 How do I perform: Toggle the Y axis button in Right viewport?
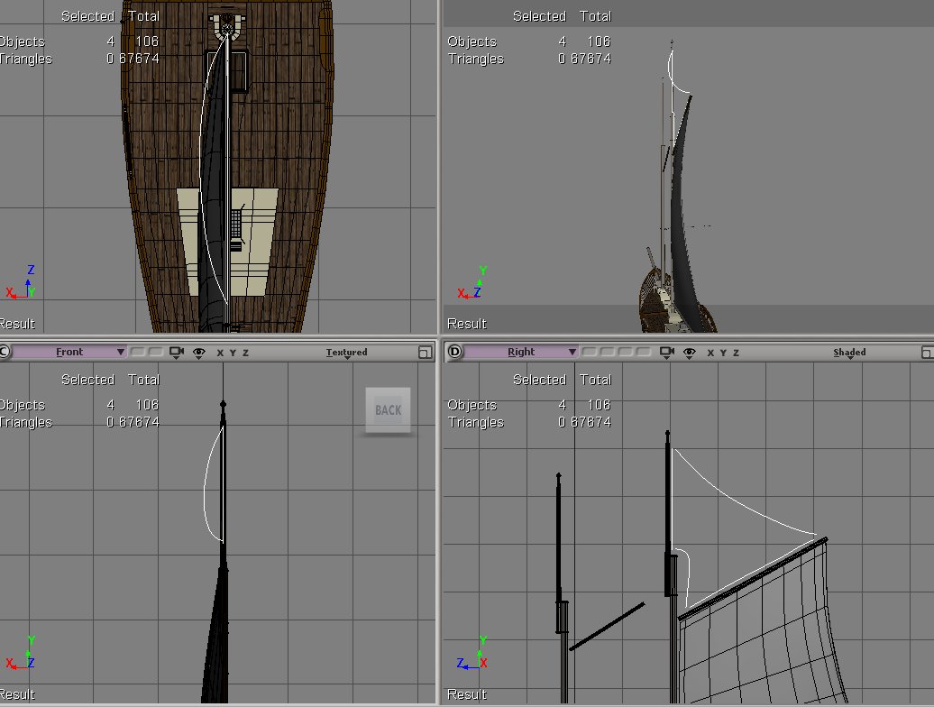(723, 353)
